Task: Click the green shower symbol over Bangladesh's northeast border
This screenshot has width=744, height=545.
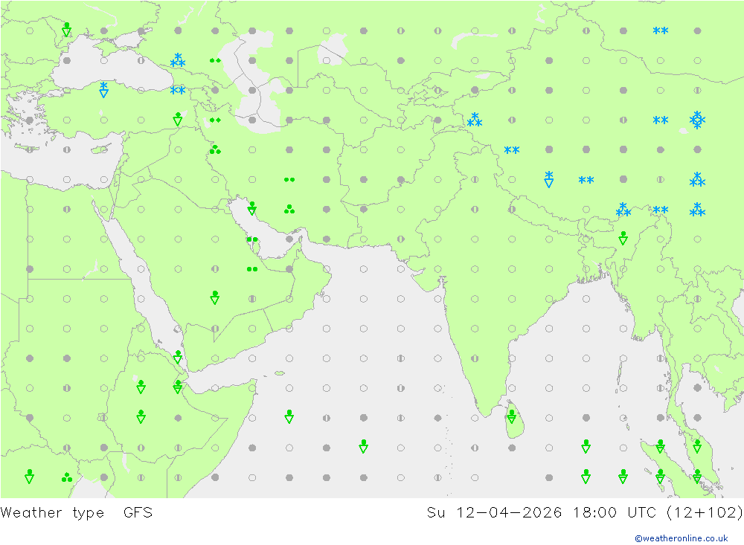Action: 623,238
